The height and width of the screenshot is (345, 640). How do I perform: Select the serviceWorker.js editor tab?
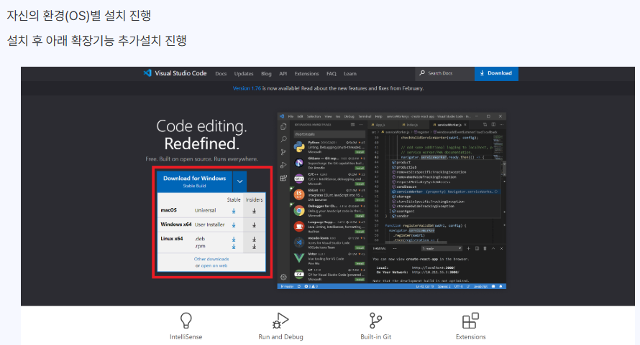(x=449, y=125)
